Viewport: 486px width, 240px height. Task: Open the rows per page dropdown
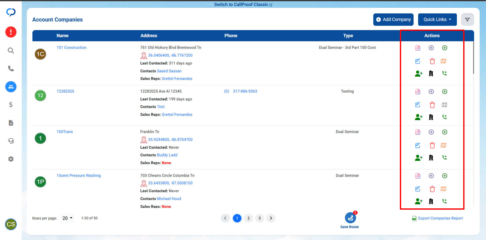click(x=67, y=218)
